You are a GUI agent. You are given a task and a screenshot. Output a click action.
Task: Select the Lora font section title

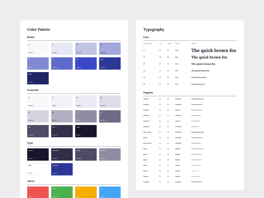coord(146,37)
